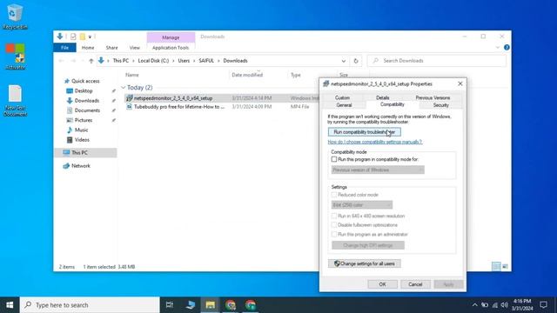Viewport: 557px width, 313px height.
Task: Open the Application Tools tab
Action: [x=171, y=48]
